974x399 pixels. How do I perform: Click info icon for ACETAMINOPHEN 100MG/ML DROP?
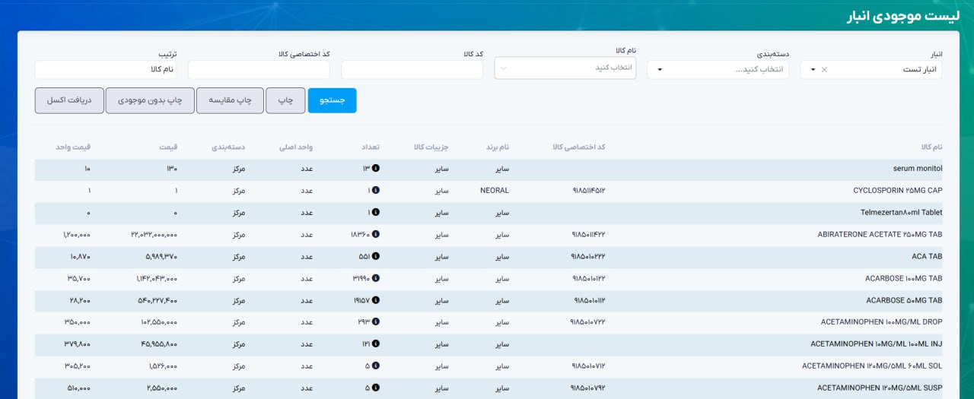tap(376, 322)
